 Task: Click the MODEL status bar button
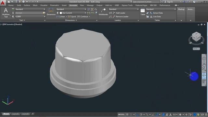point(121,114)
